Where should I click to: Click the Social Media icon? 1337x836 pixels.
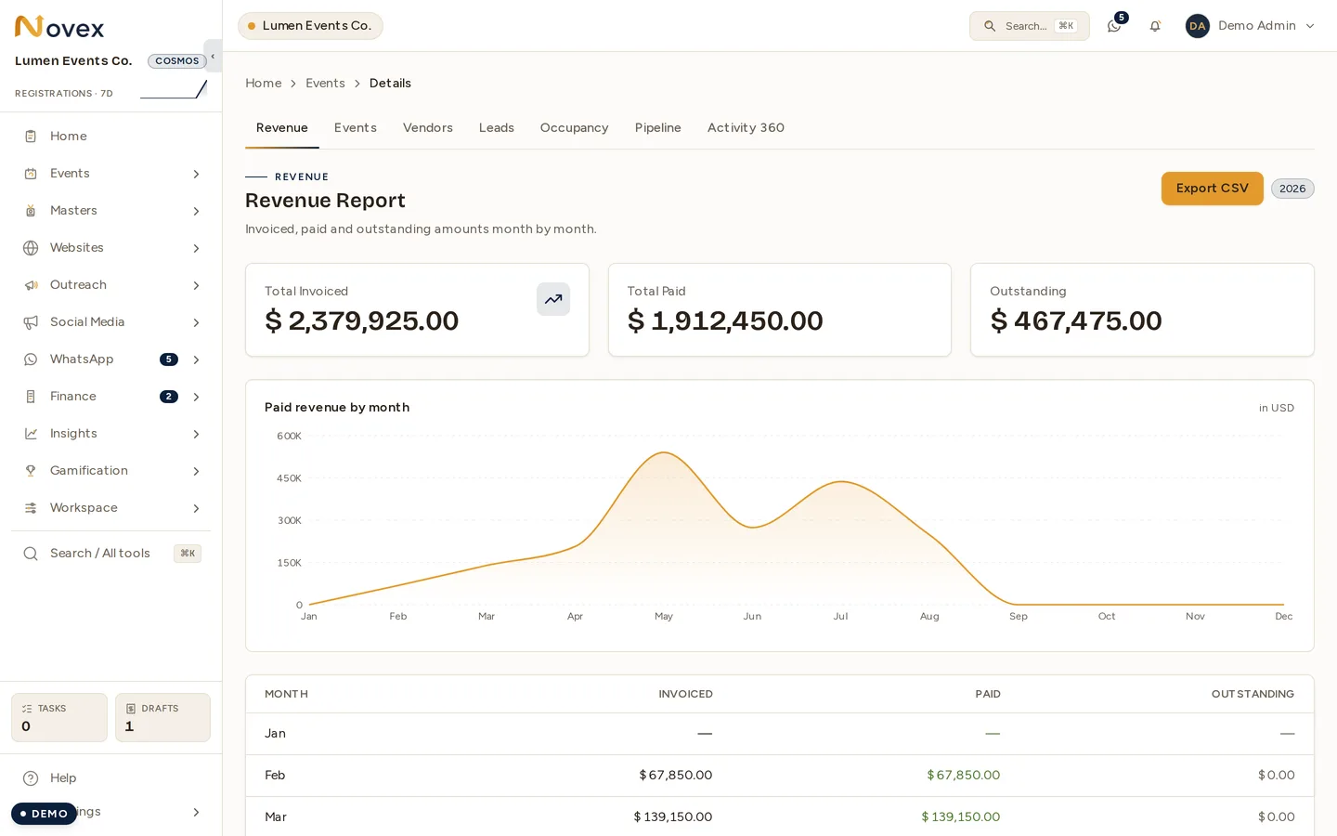[31, 322]
